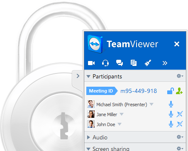Copy meeting ID m95-449-918
Screen dimensions: 188x151
[139, 91]
